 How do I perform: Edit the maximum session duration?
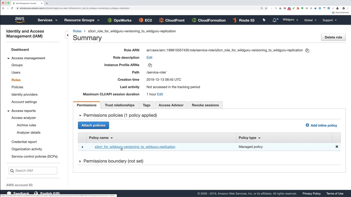click(160, 94)
